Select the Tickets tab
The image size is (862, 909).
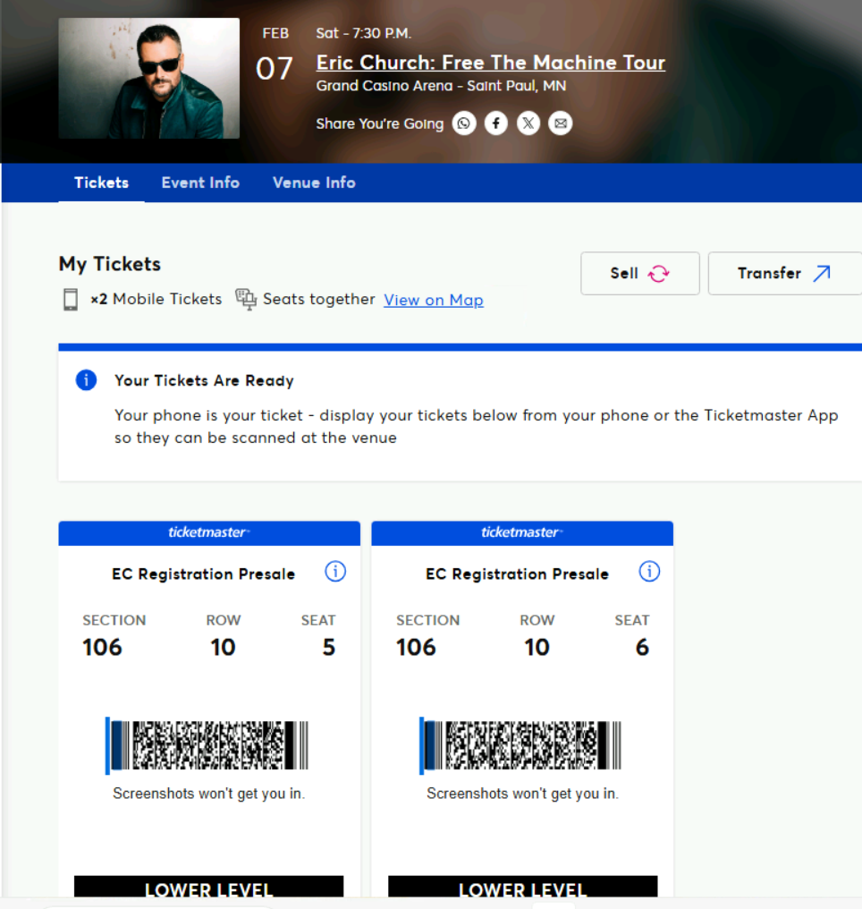101,183
